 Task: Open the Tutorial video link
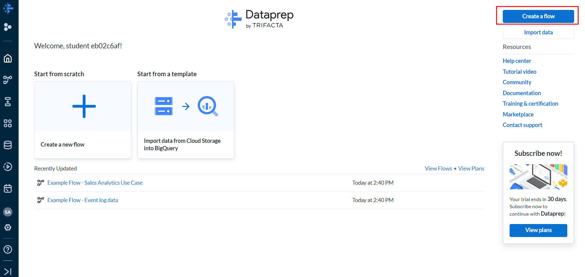click(x=520, y=72)
